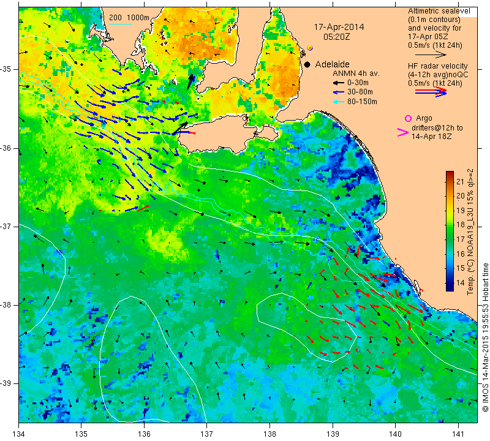Click the ANMN 4h av. legend heading
The width and height of the screenshot is (490, 441).
click(356, 73)
